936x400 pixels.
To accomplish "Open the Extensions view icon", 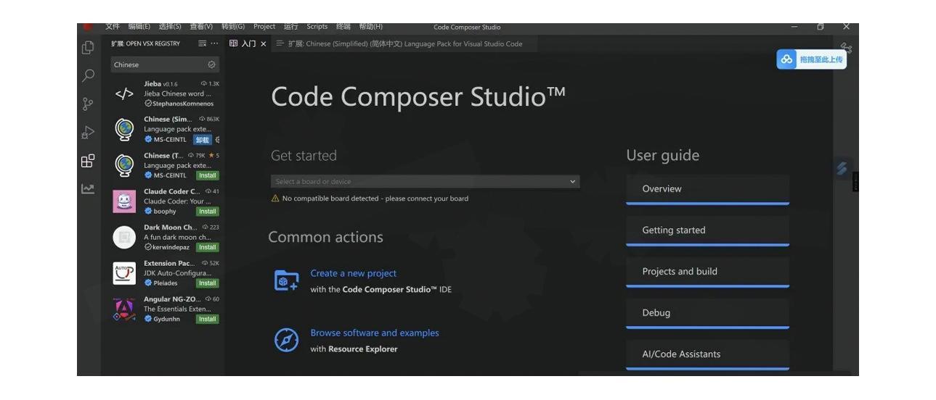I will pos(88,161).
